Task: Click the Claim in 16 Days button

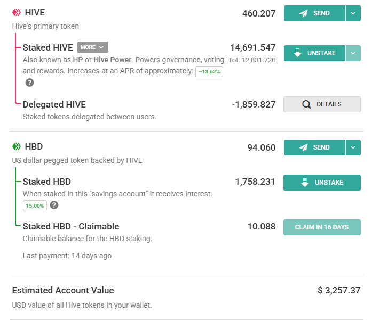Action: tap(322, 227)
